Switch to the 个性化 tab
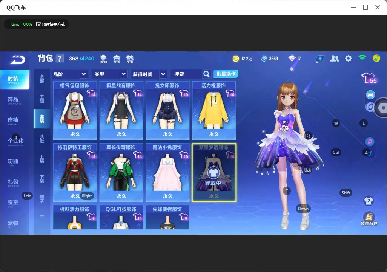Viewport: 387px width, 272px height. pyautogui.click(x=15, y=141)
